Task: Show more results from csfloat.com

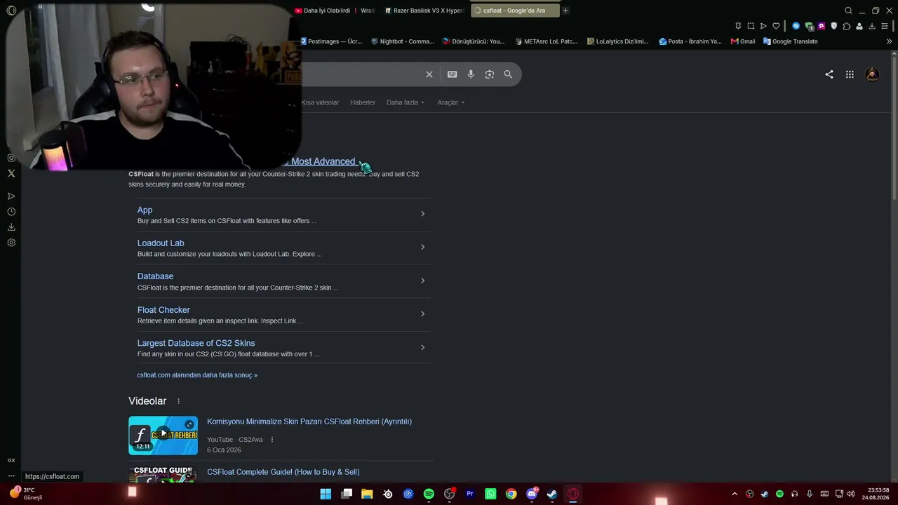Action: click(197, 375)
